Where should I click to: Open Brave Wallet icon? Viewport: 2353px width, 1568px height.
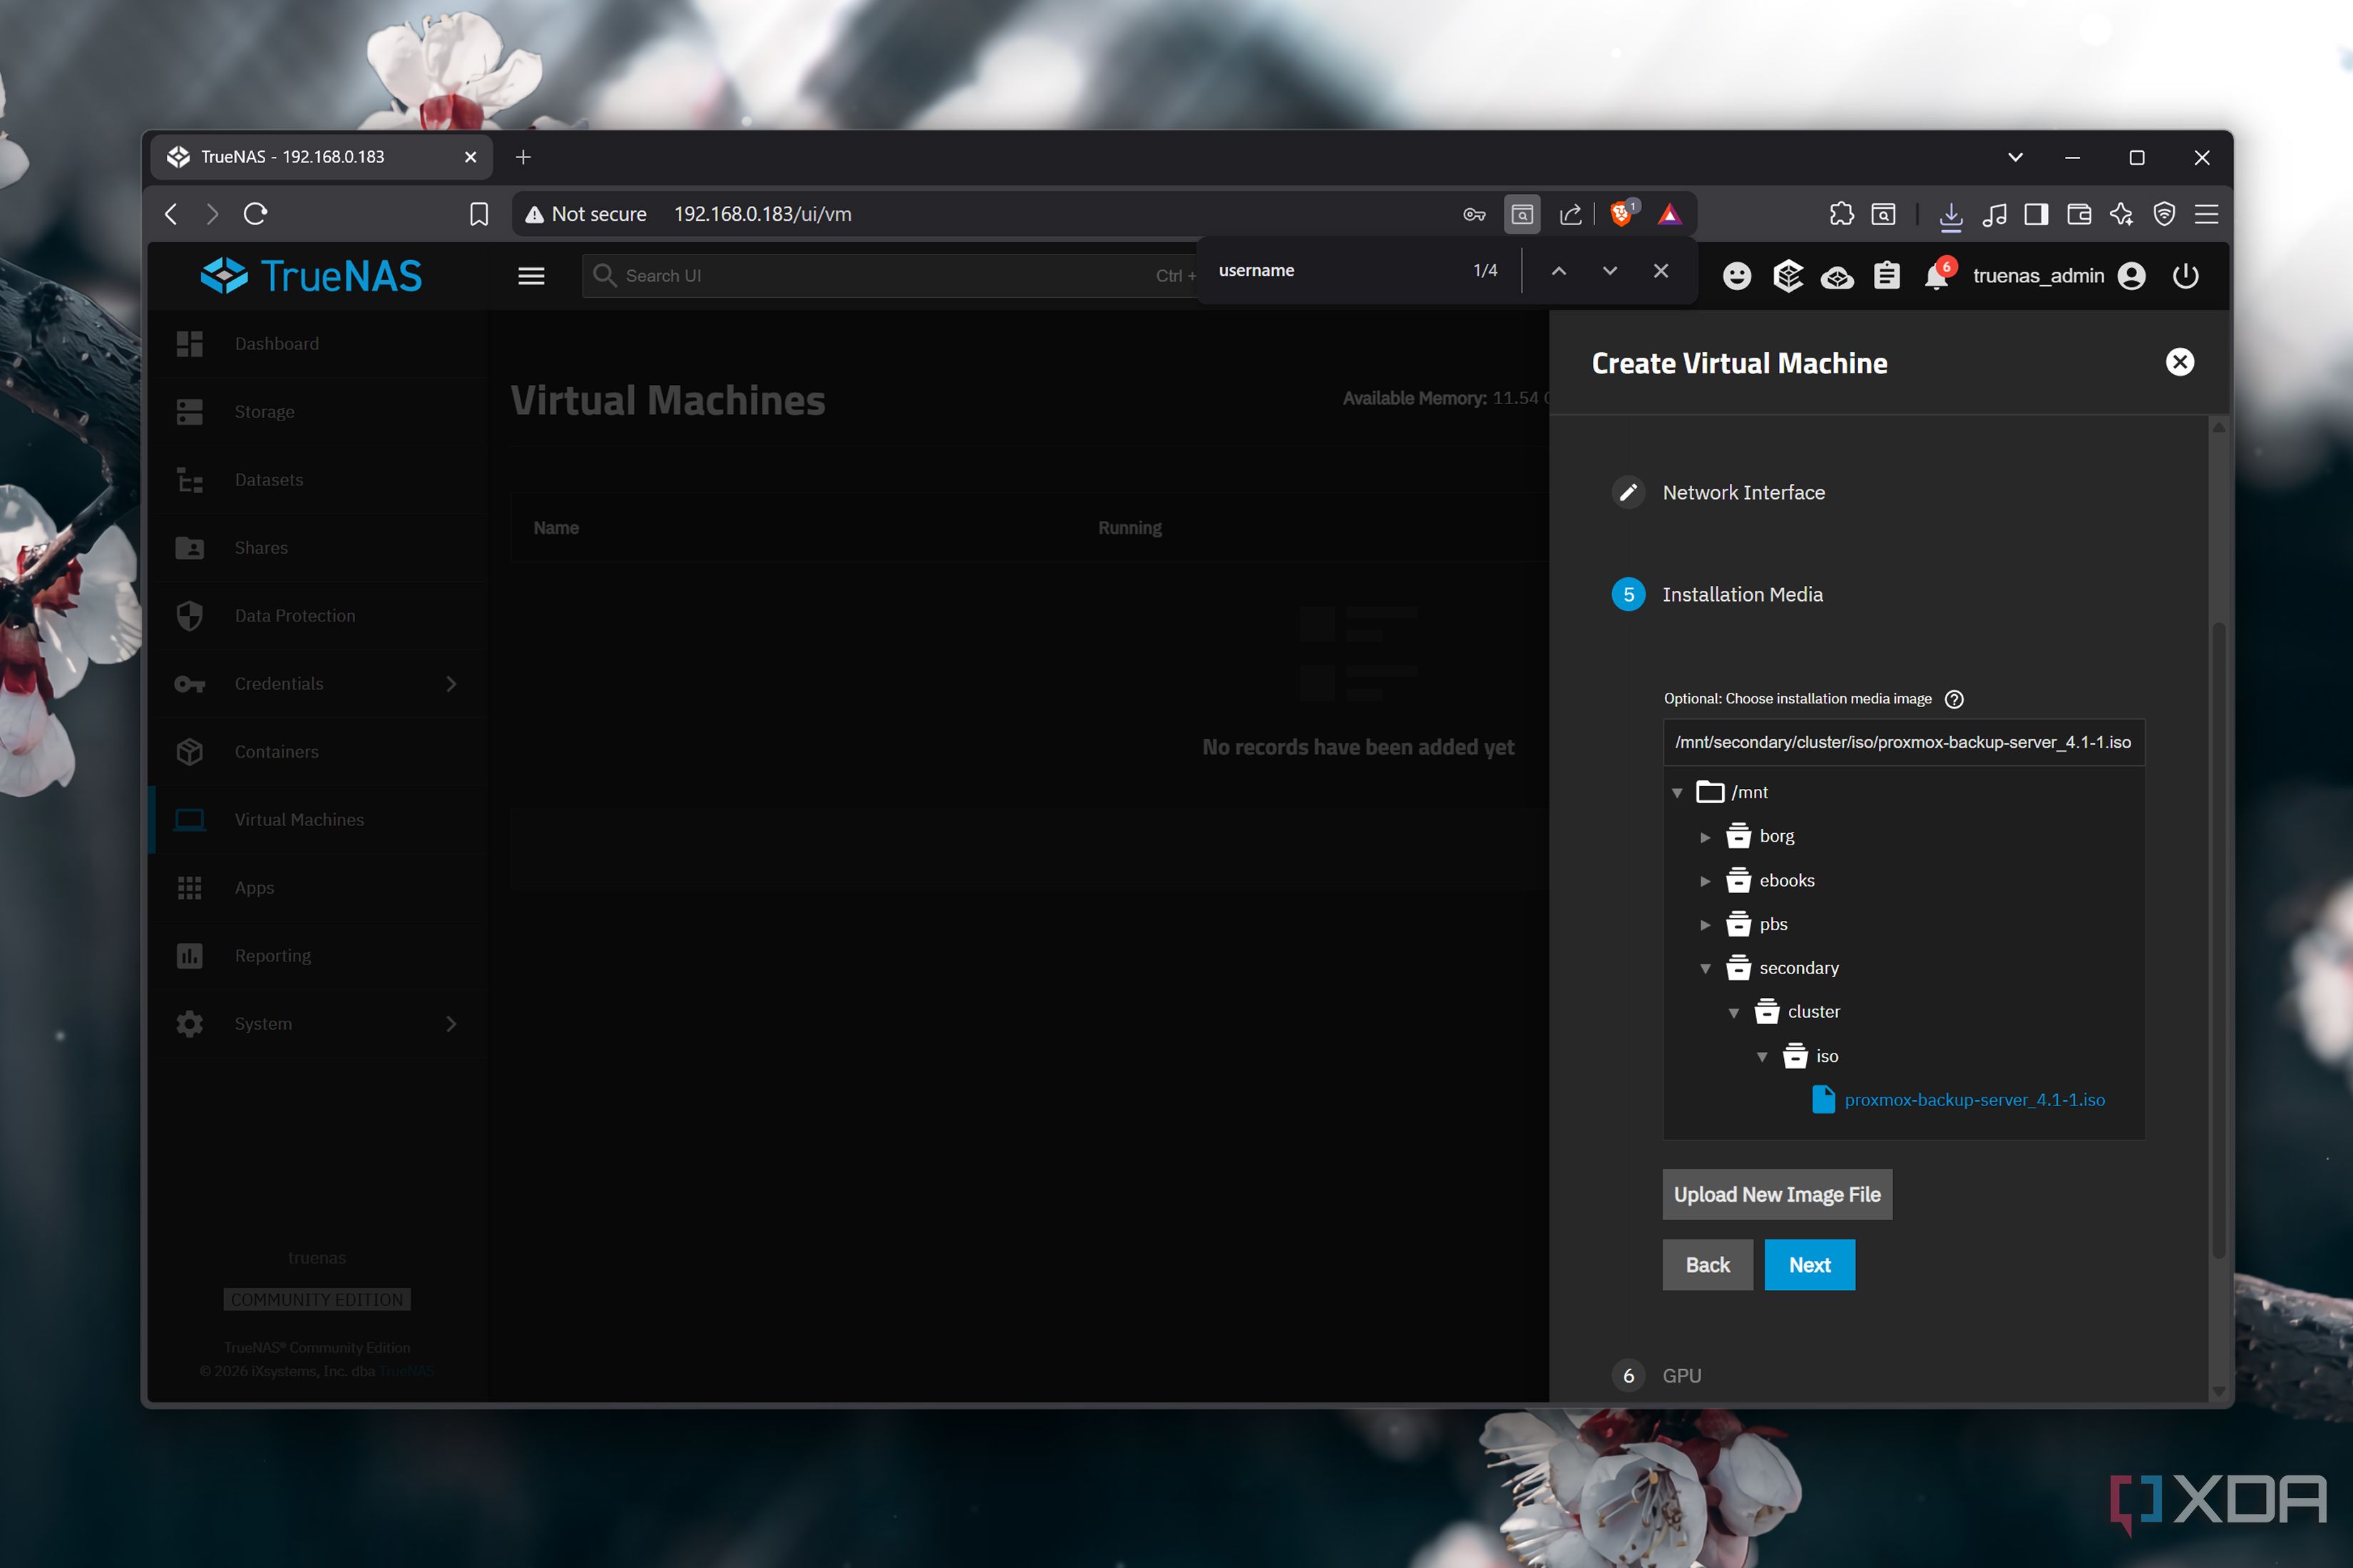pyautogui.click(x=2079, y=214)
